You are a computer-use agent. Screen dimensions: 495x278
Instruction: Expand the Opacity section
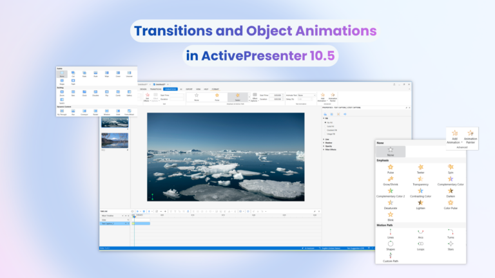pyautogui.click(x=324, y=146)
